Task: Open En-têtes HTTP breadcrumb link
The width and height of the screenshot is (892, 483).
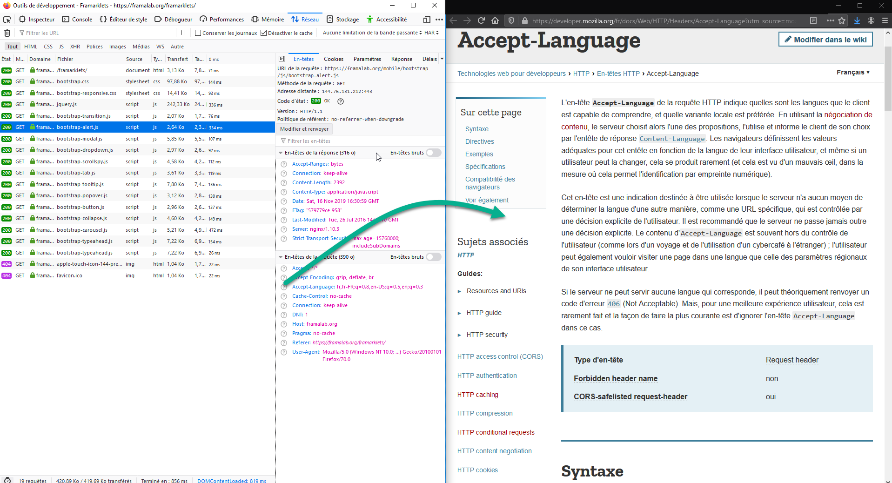Action: (x=618, y=74)
